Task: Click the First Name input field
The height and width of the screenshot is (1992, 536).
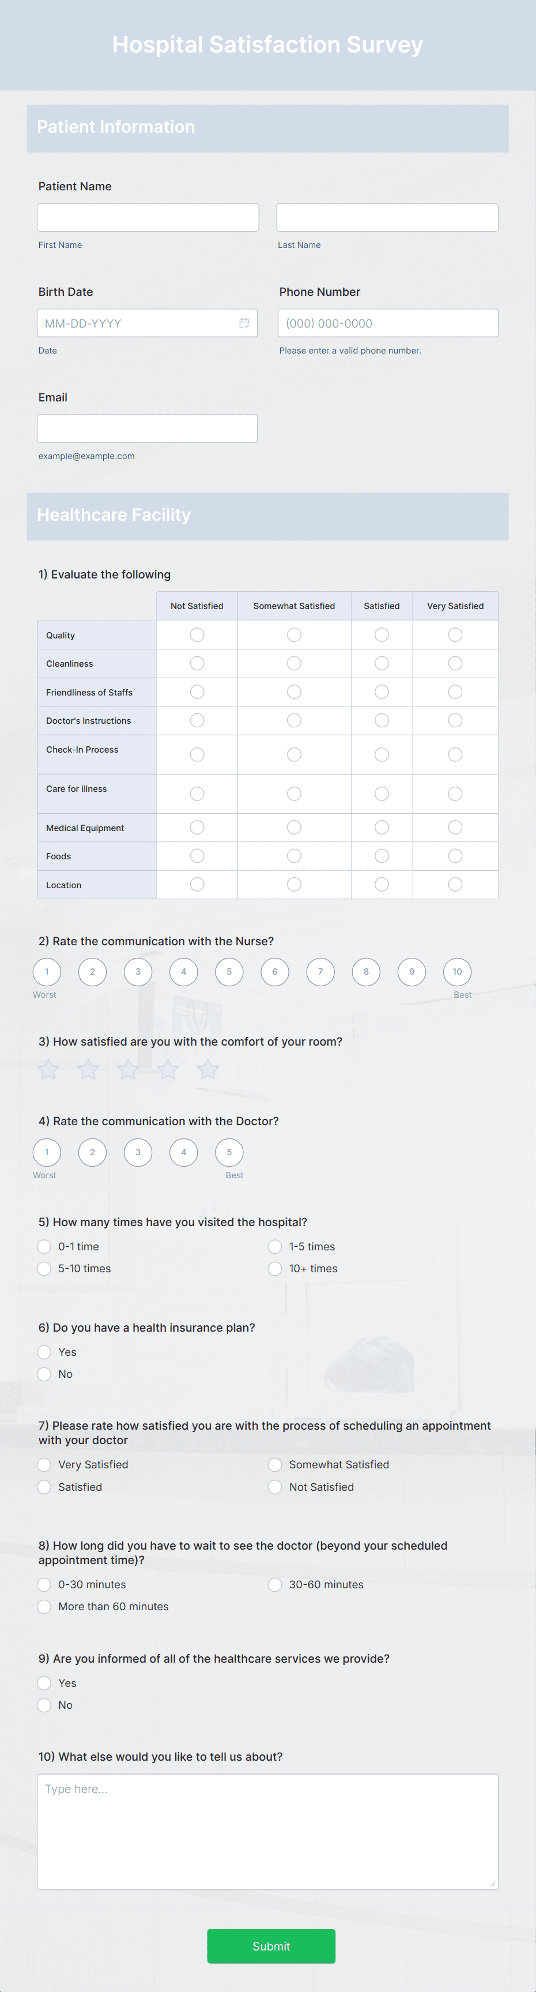Action: coord(148,216)
